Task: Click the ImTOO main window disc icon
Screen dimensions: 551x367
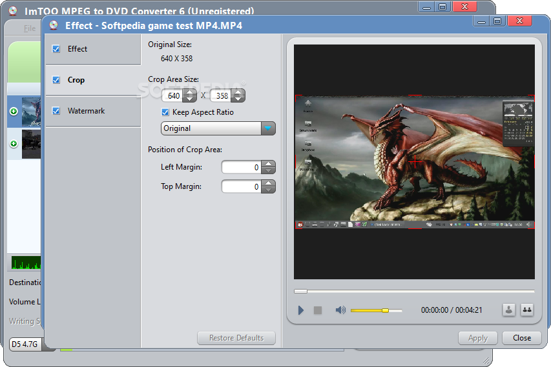Action: pos(13,10)
